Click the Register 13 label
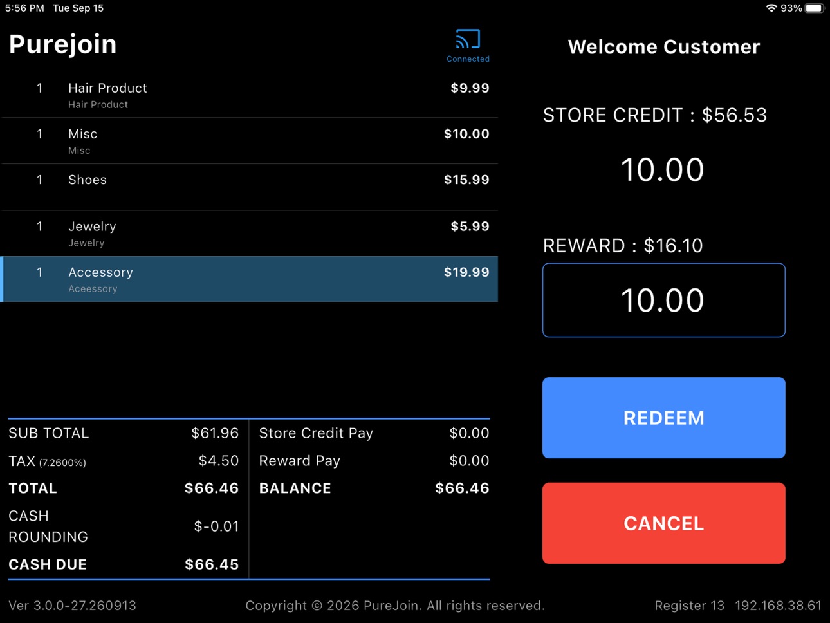The width and height of the screenshot is (830, 623). (x=689, y=606)
